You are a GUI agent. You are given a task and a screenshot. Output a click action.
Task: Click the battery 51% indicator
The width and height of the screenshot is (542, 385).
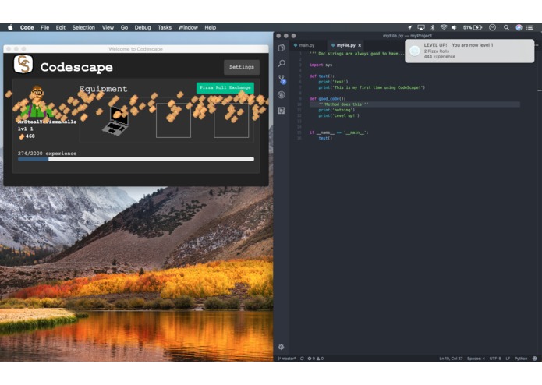(473, 27)
